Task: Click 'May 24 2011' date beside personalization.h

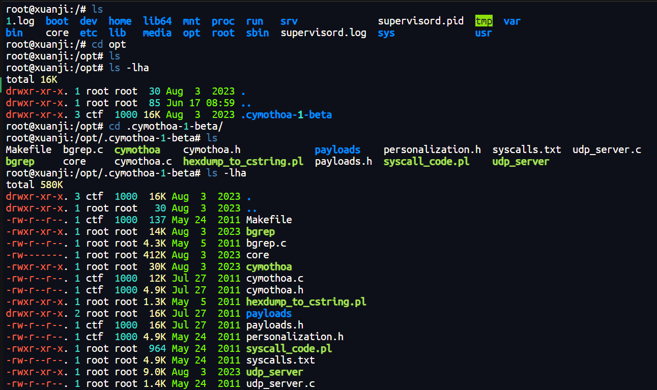Action: (x=206, y=337)
